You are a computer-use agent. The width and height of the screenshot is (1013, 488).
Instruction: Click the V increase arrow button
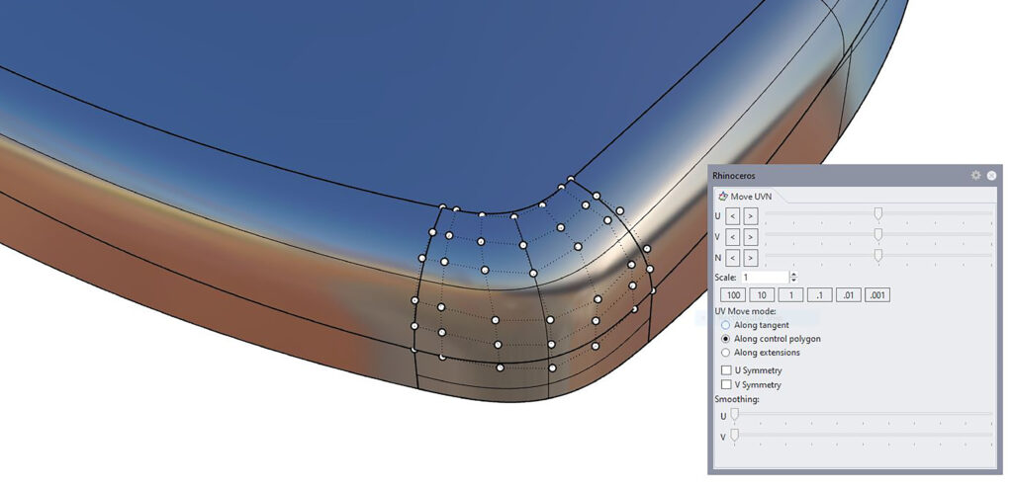pos(750,237)
